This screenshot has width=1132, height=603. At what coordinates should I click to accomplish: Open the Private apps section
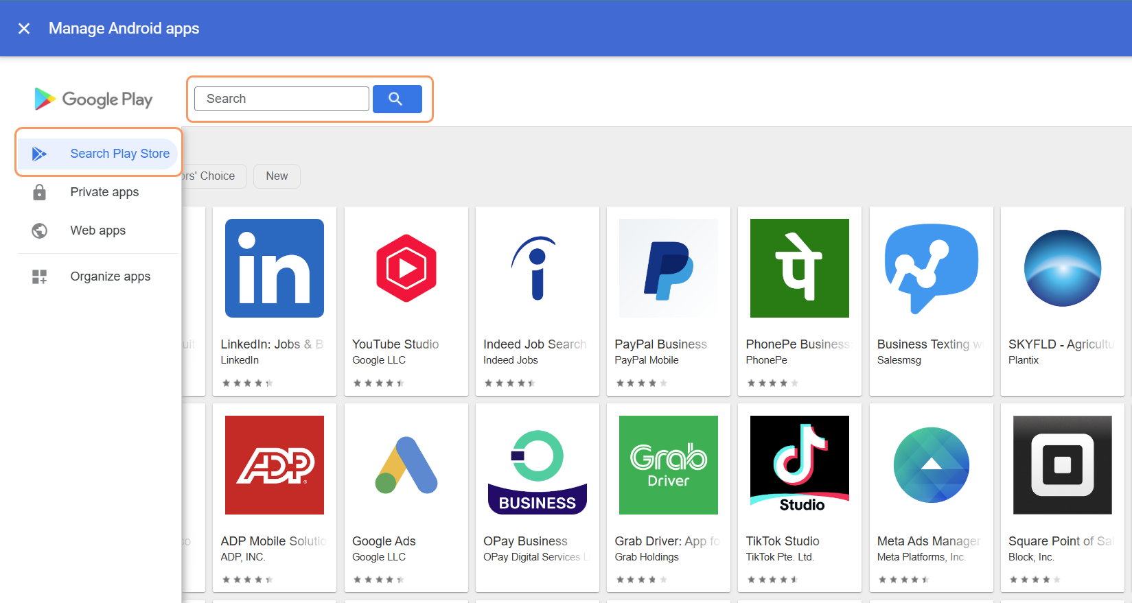[104, 192]
